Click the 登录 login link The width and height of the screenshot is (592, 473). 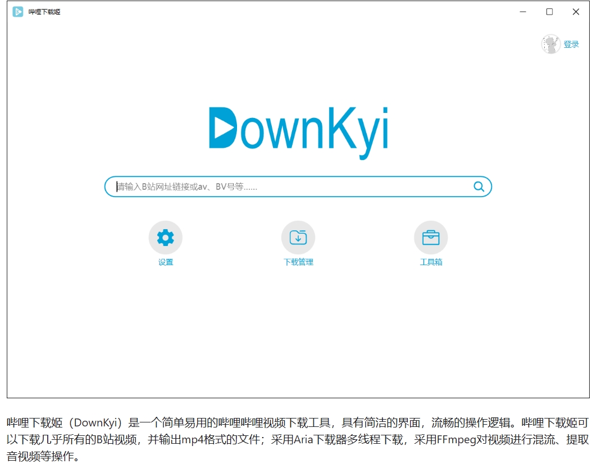coord(571,44)
